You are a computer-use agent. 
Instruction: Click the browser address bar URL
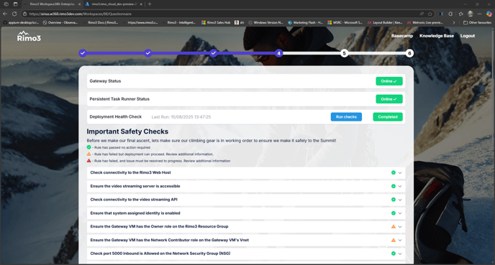pos(80,14)
